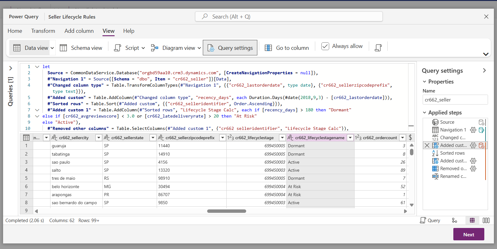497x249 pixels.
Task: Collapse the formula bar with the minus control
Action: [411, 126]
